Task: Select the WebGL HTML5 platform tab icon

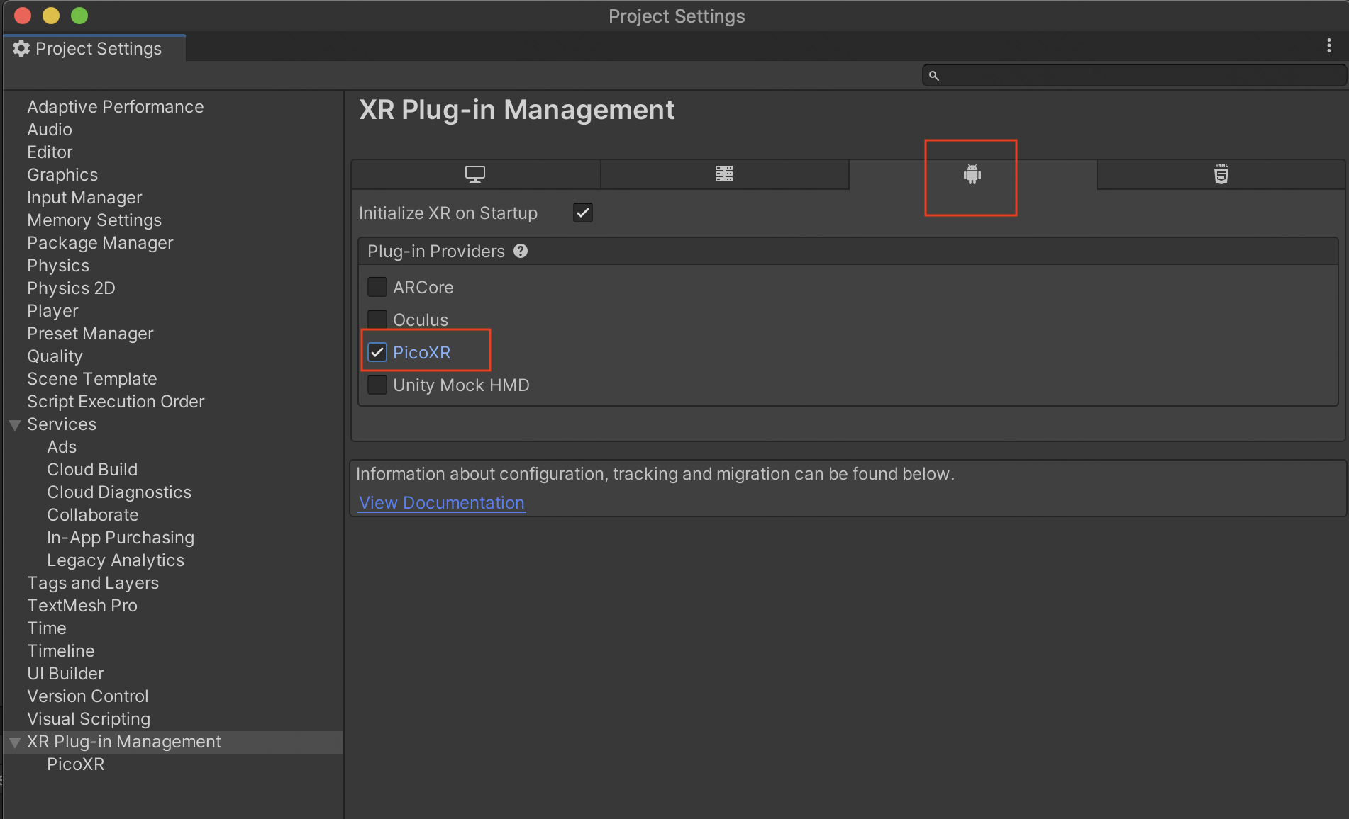Action: click(1221, 174)
